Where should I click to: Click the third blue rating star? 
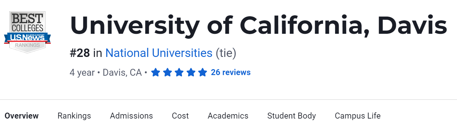(179, 73)
